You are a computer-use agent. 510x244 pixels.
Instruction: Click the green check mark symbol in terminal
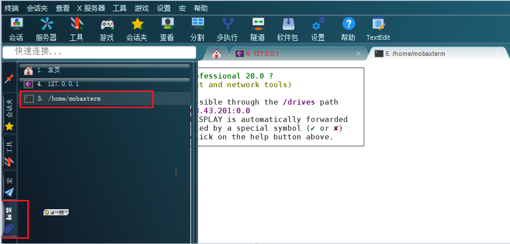pos(313,128)
